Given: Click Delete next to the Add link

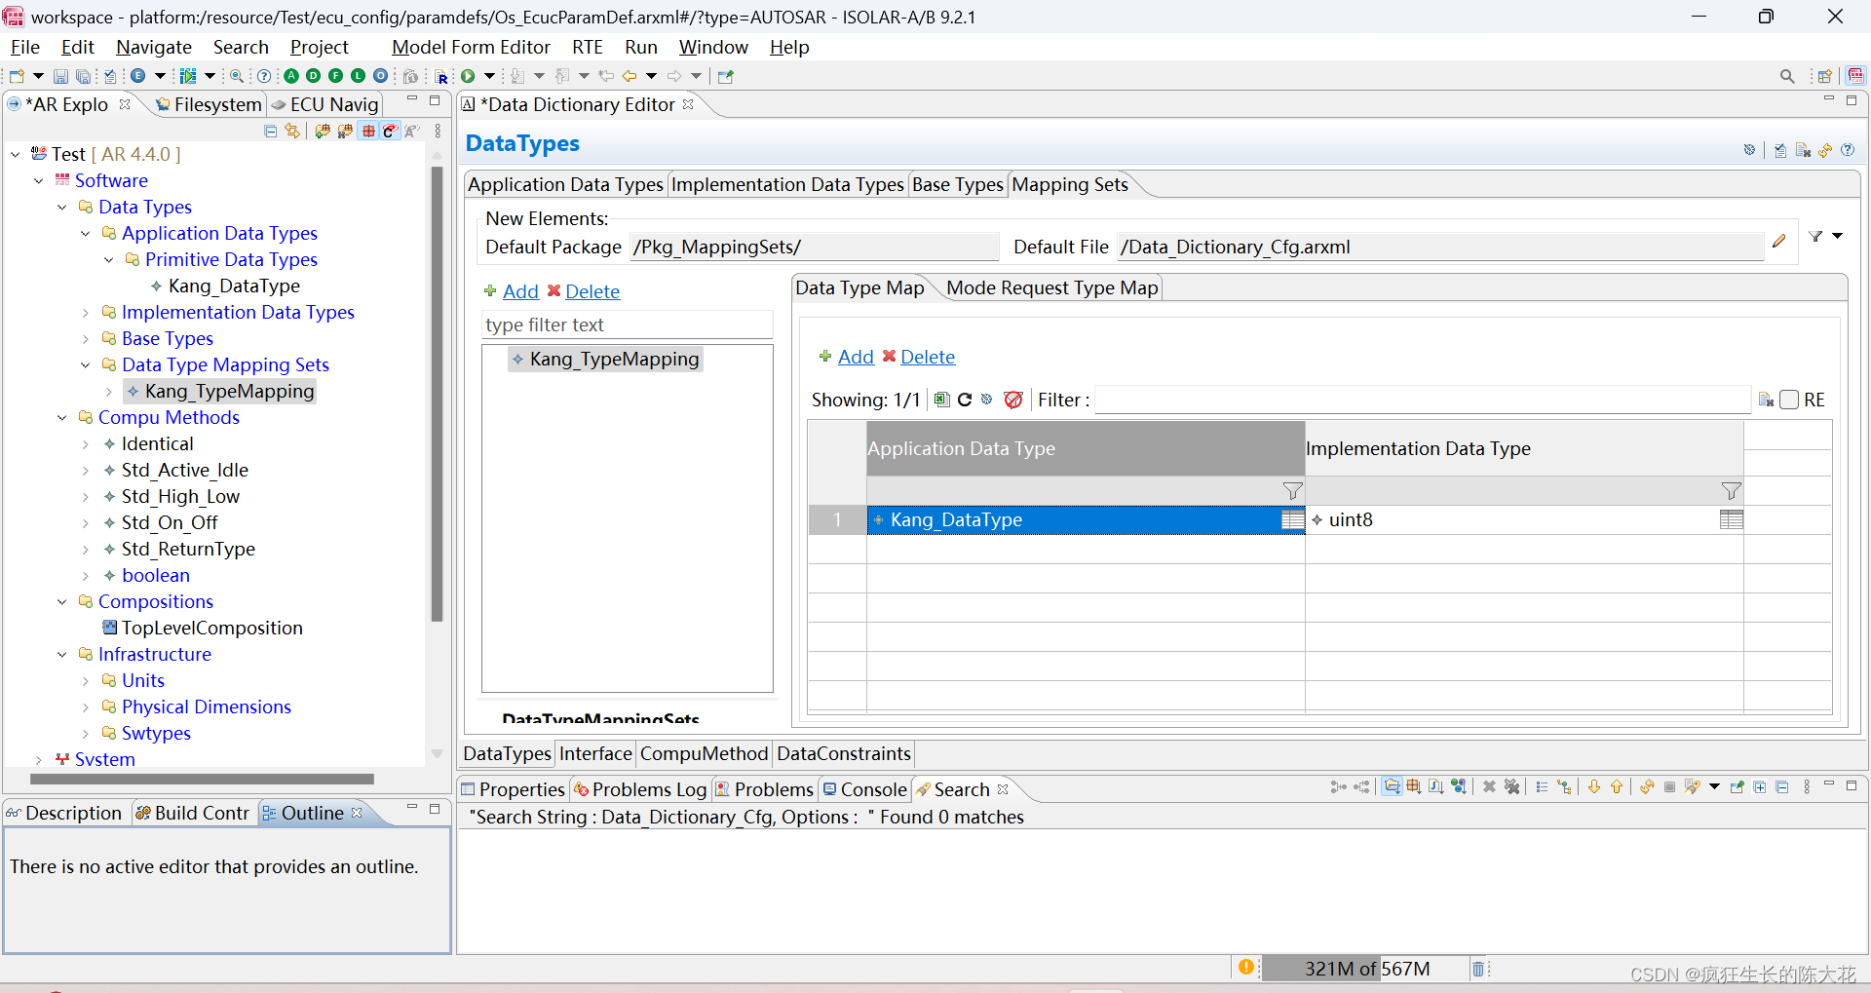Looking at the screenshot, I should [x=928, y=357].
